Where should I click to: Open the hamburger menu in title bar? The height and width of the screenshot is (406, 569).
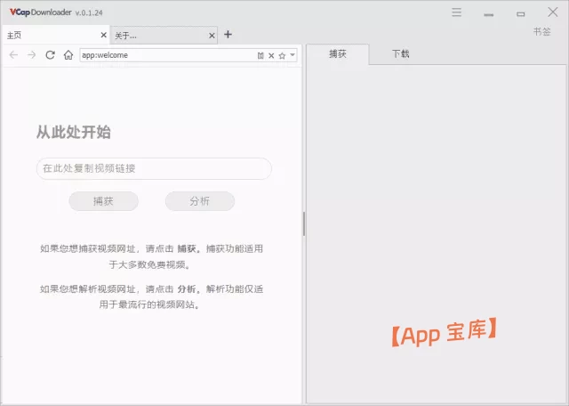[456, 12]
